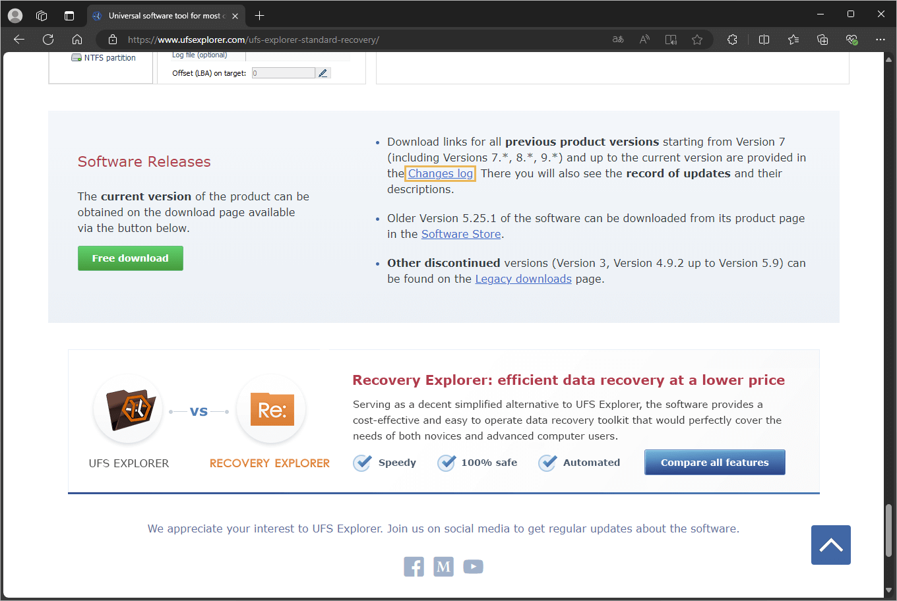Go to browser home page
This screenshot has height=601, width=897.
coord(77,40)
